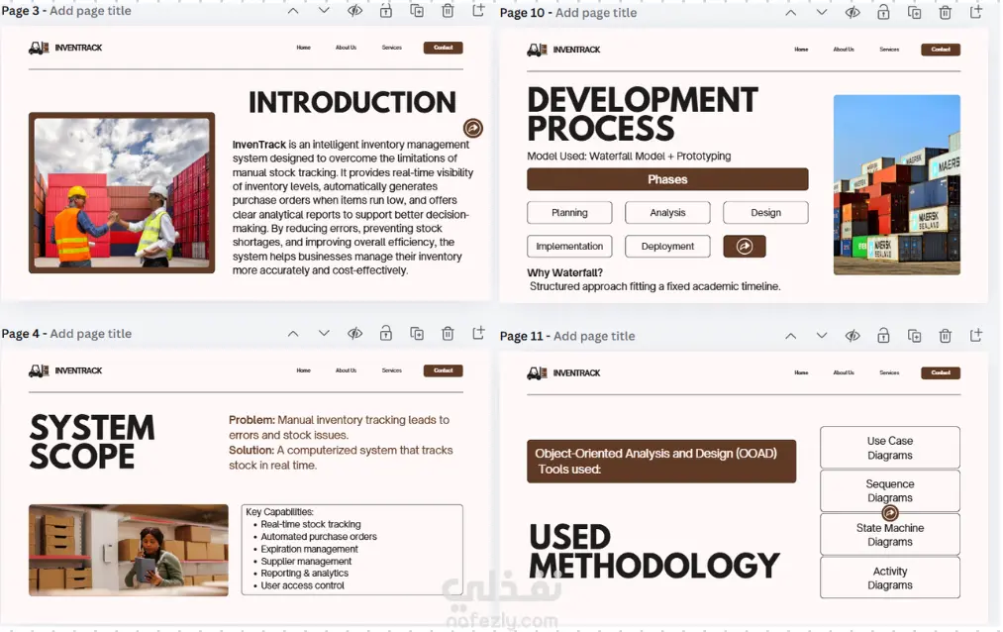The height and width of the screenshot is (632, 1003).
Task: Move Page 10 up with chevron
Action: 791,13
